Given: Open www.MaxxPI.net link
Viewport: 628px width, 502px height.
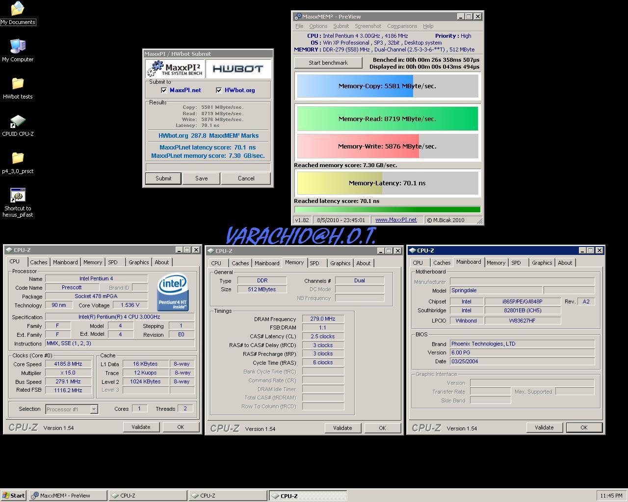Looking at the screenshot, I should (x=396, y=220).
